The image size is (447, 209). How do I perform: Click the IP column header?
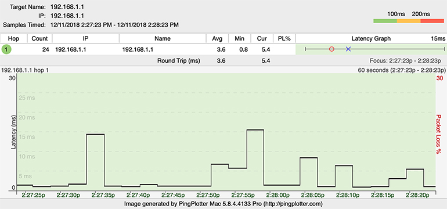(x=85, y=38)
